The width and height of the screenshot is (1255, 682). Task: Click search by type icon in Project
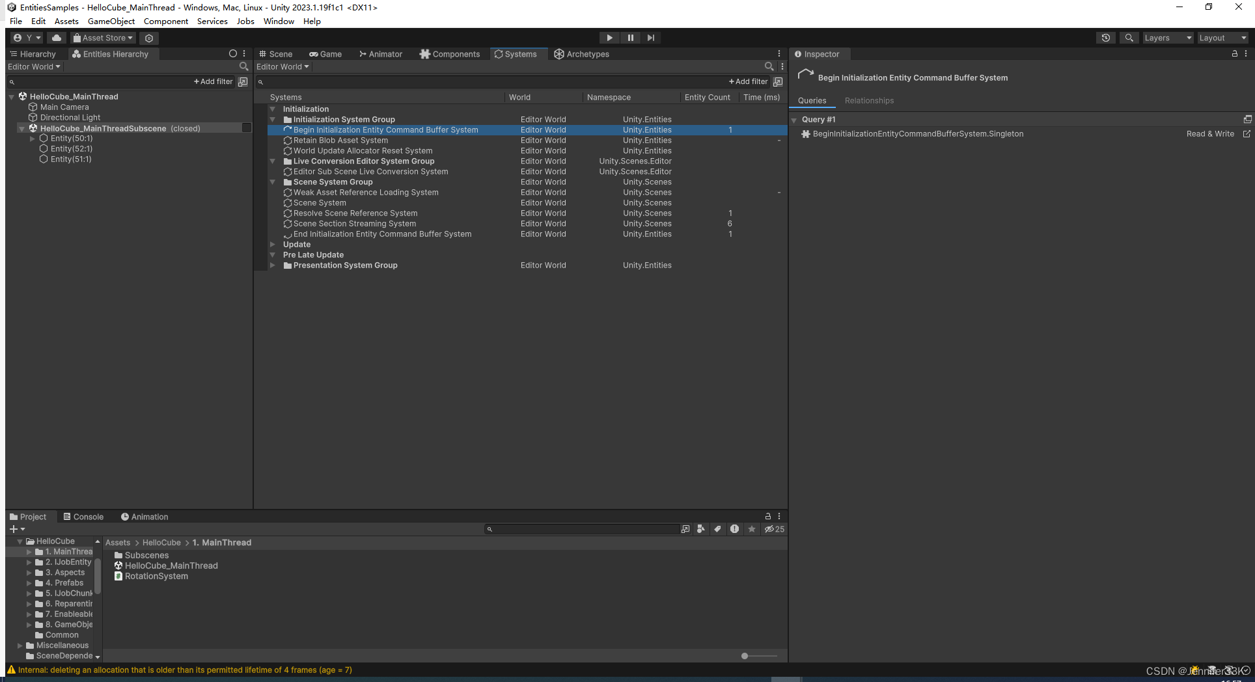click(700, 529)
